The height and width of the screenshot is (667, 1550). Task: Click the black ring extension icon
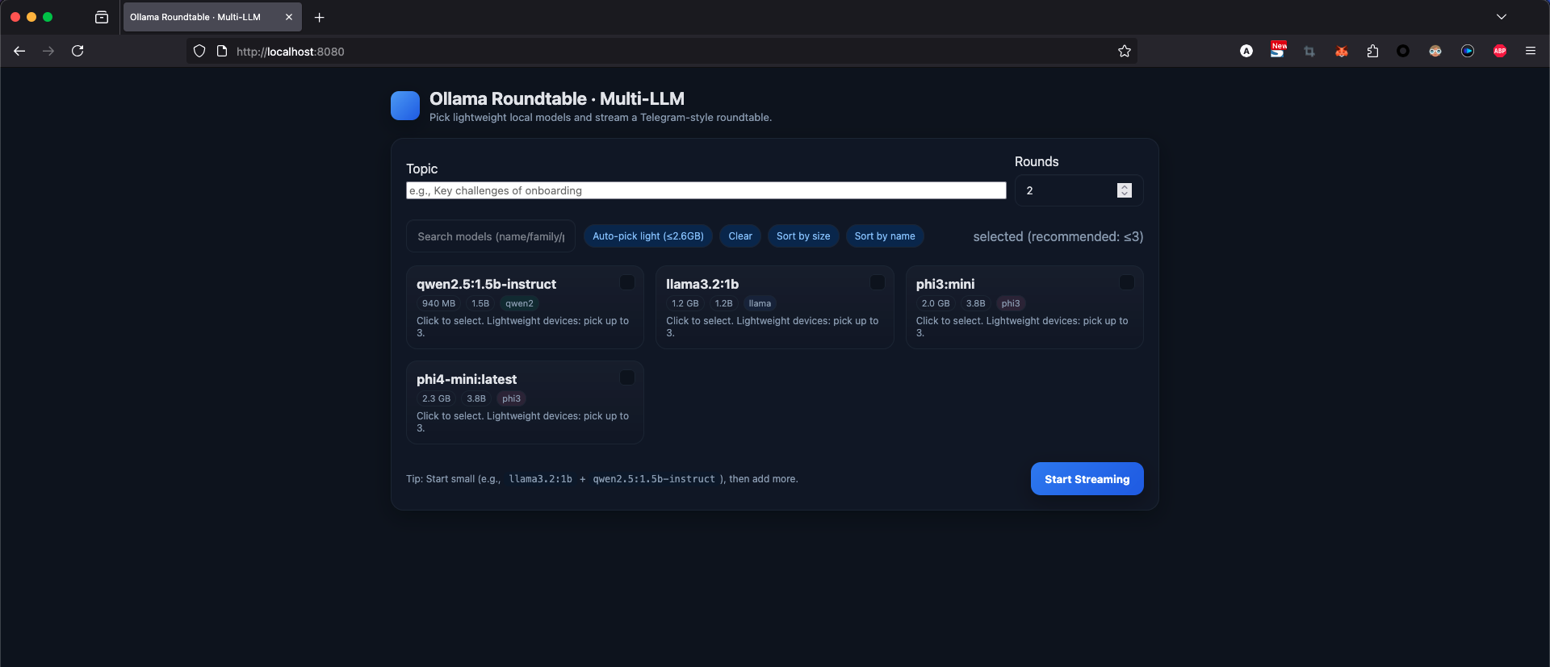click(x=1403, y=51)
